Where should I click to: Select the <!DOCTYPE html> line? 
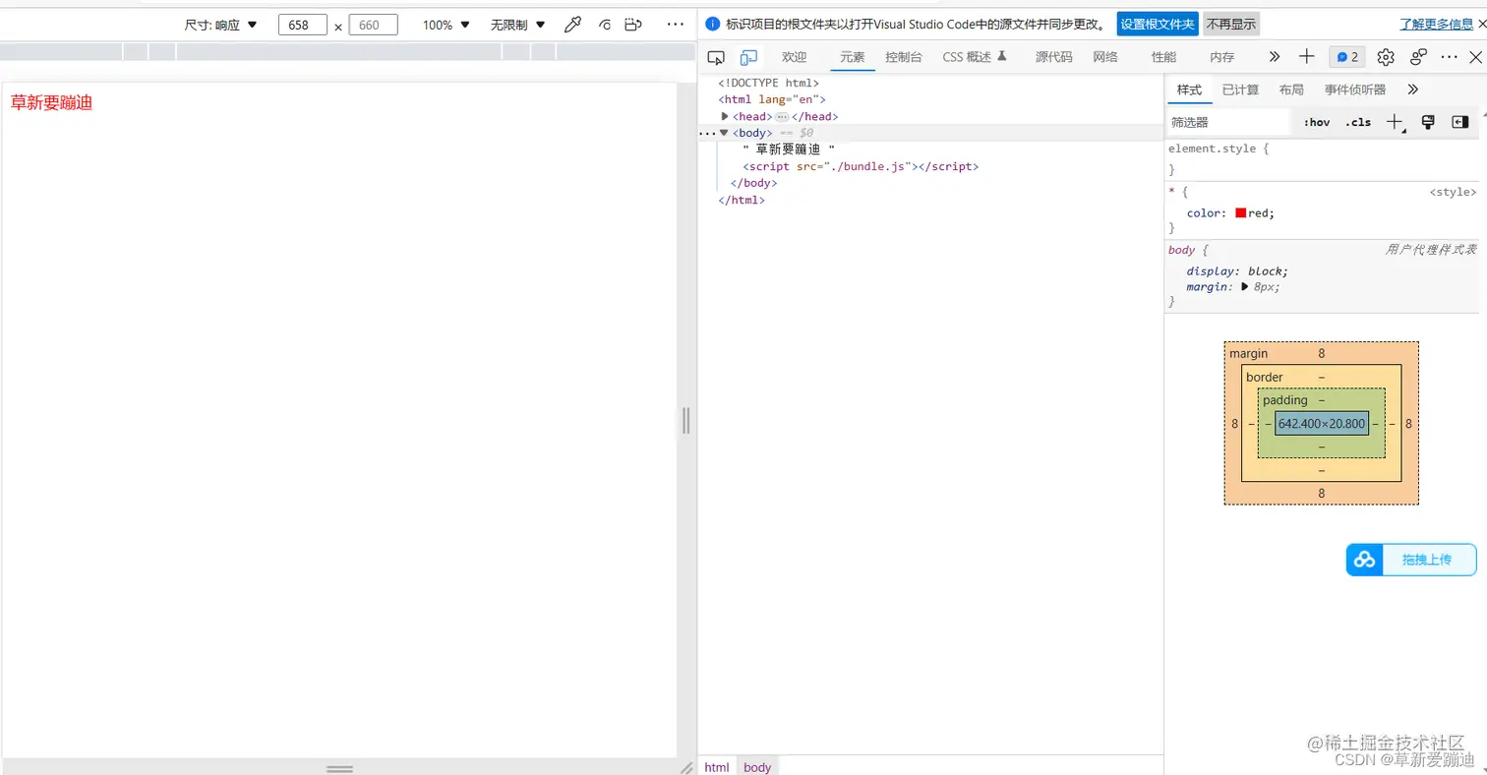(x=768, y=83)
